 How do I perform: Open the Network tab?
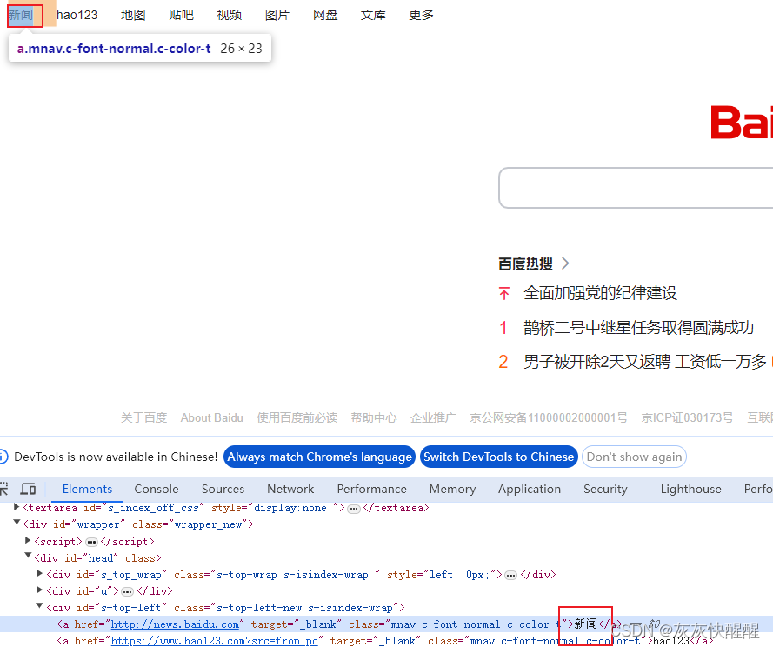pos(290,489)
